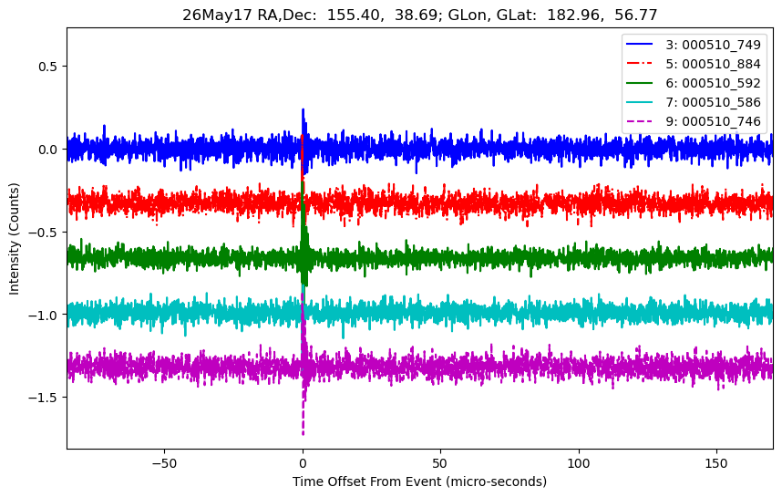Click the y-axis tick label 0.5
Viewport: 782px width, 497px height.
50,67
